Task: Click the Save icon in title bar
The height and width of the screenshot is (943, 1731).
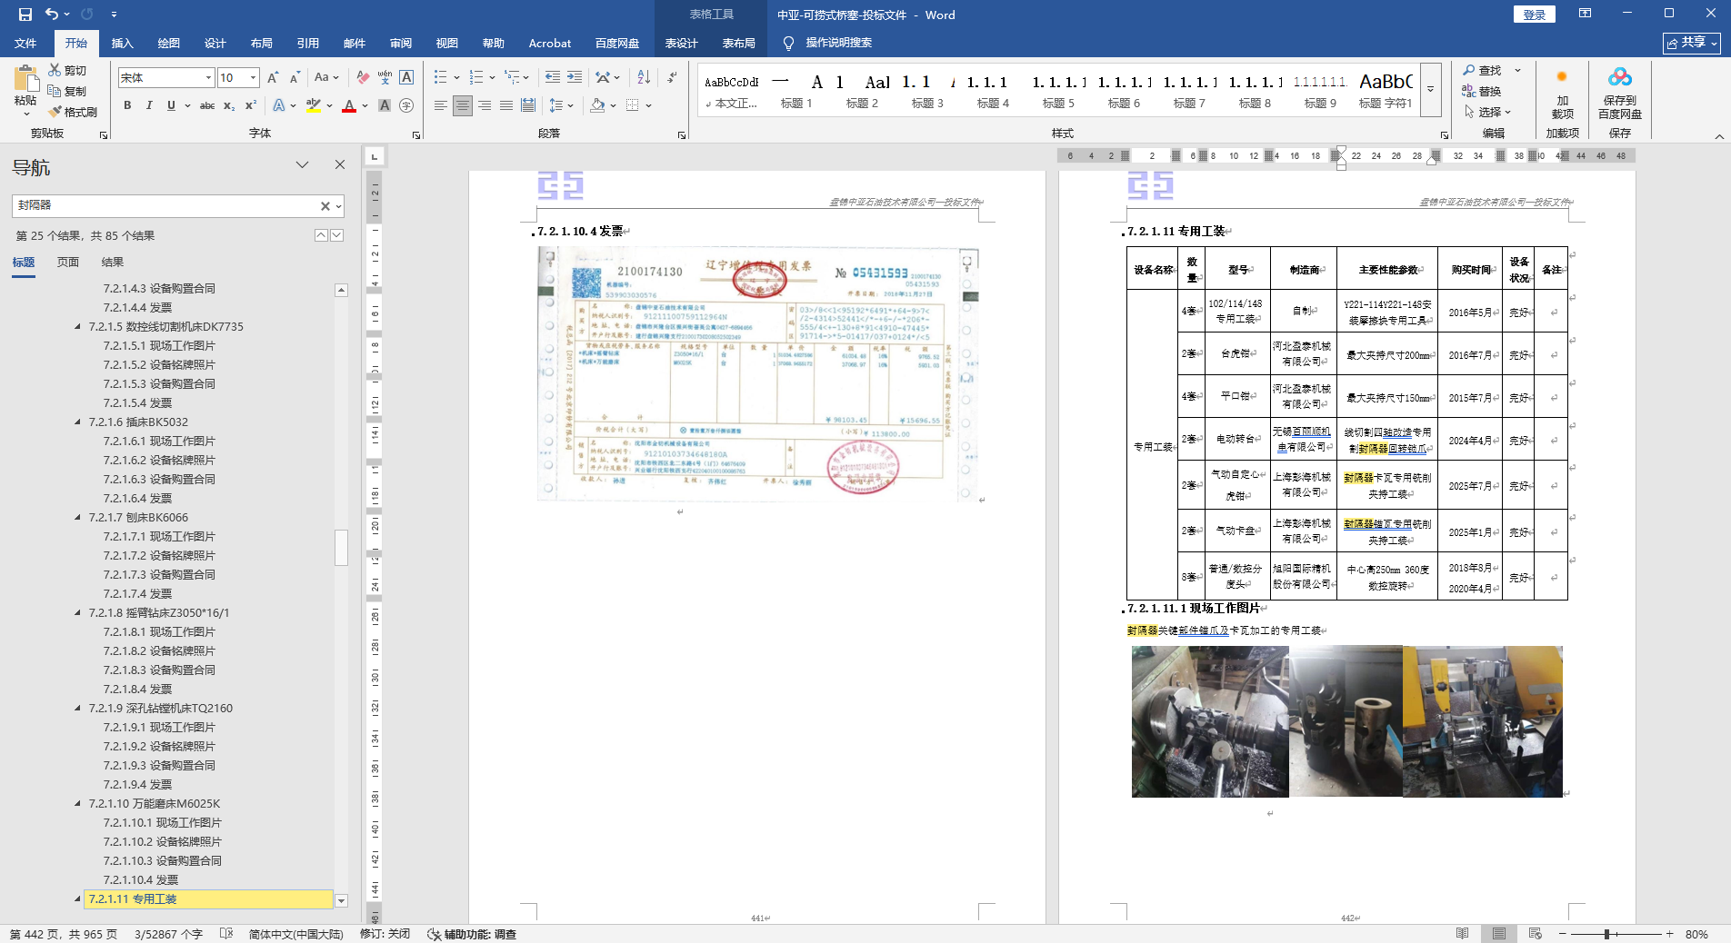Action: pyautogui.click(x=25, y=15)
